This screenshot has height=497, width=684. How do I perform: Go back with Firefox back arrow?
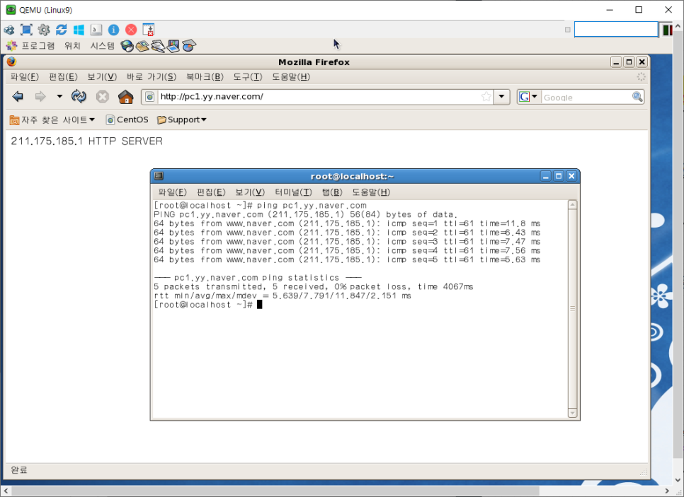(x=18, y=96)
